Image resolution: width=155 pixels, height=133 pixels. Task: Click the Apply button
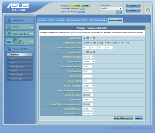[x=139, y=118]
